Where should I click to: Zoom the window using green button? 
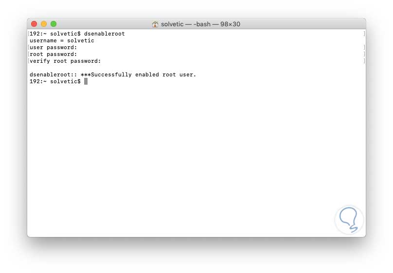54,24
